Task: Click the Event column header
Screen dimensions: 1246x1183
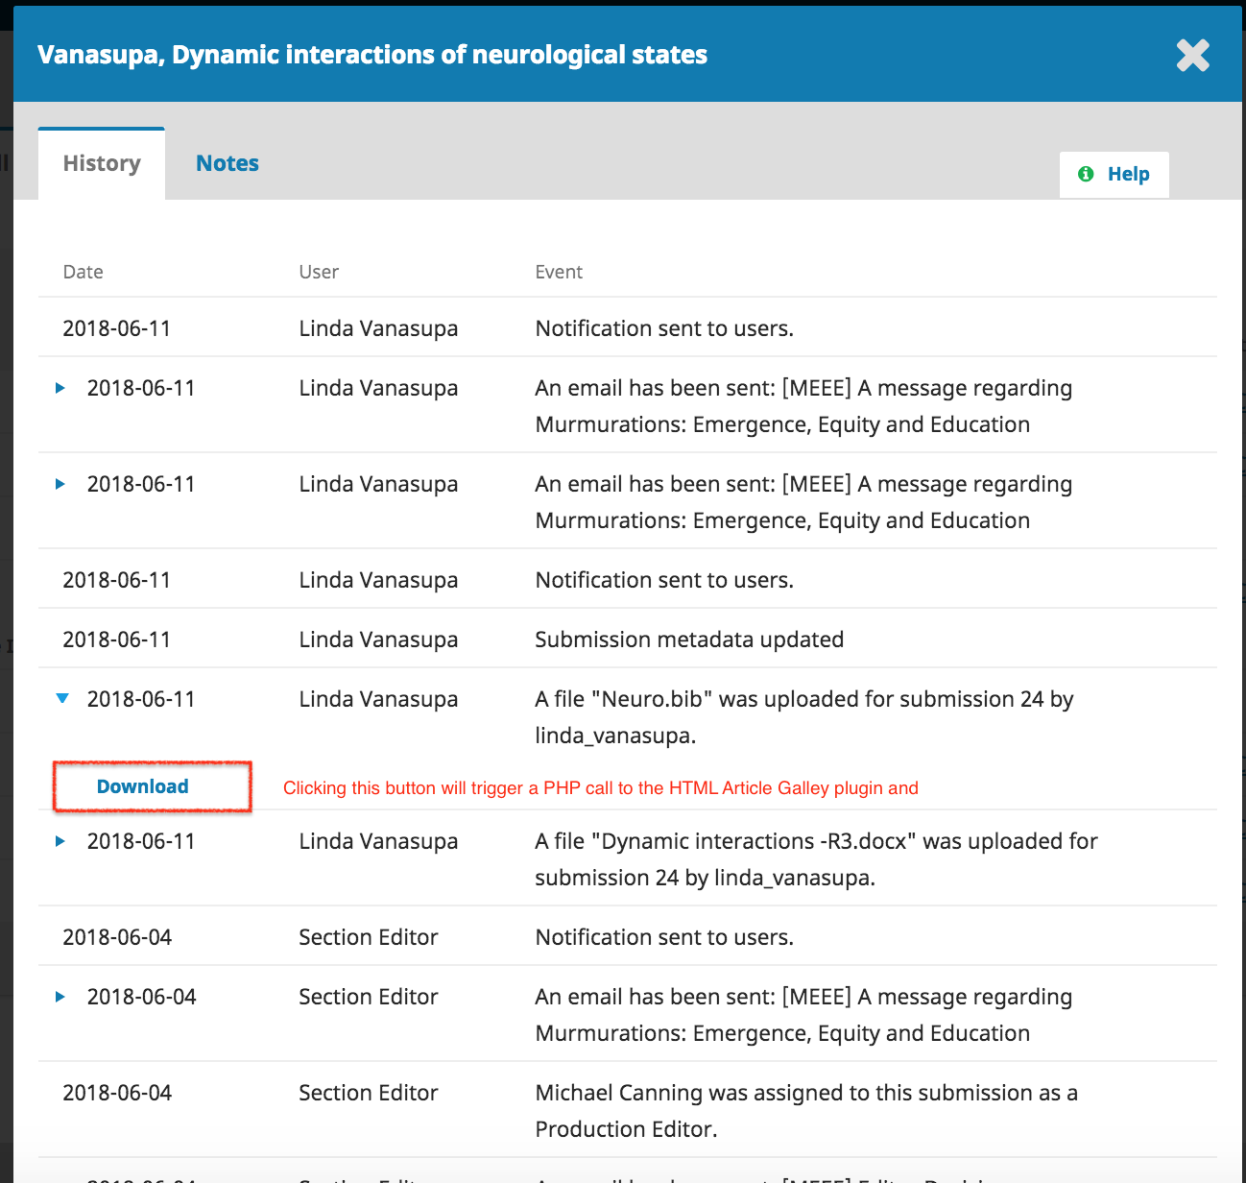Action: click(x=559, y=272)
